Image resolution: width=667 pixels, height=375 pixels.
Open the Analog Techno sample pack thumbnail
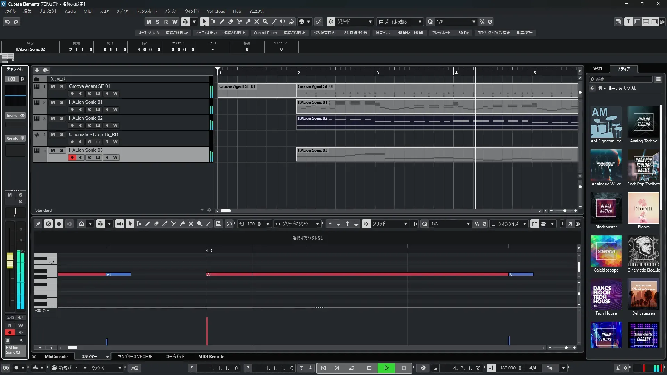(x=643, y=122)
